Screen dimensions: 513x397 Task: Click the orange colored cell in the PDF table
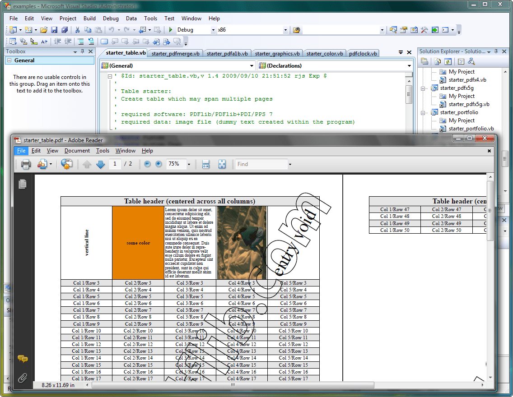pyautogui.click(x=137, y=241)
